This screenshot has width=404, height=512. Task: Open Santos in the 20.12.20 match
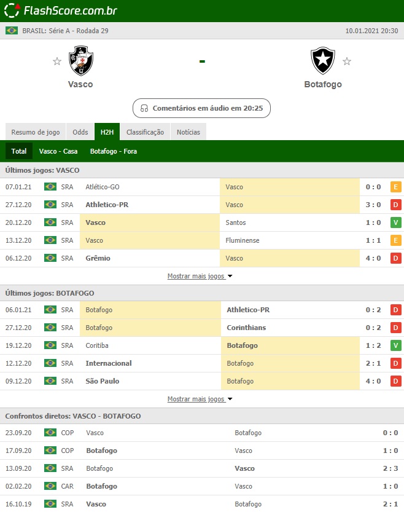coord(236,223)
